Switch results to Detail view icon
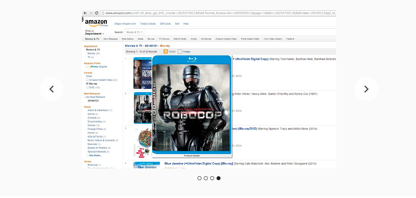 click(166, 51)
